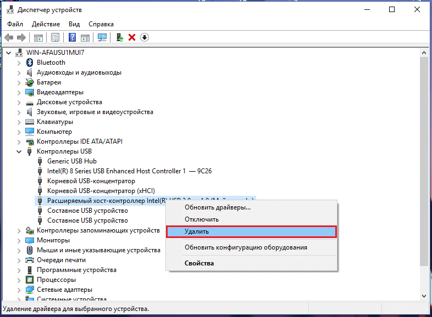Expand the Батареи category
Viewport: 432px width, 317px height.
pos(19,83)
